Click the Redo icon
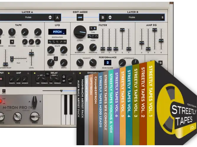Image resolution: width=197 pixels, height=147 pixels. point(4,91)
